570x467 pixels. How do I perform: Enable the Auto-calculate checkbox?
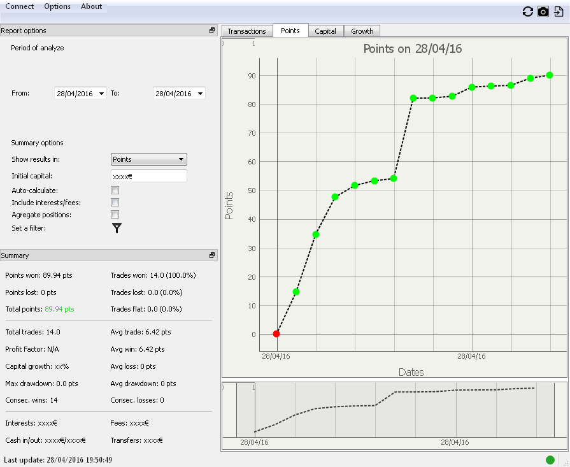[x=115, y=190]
